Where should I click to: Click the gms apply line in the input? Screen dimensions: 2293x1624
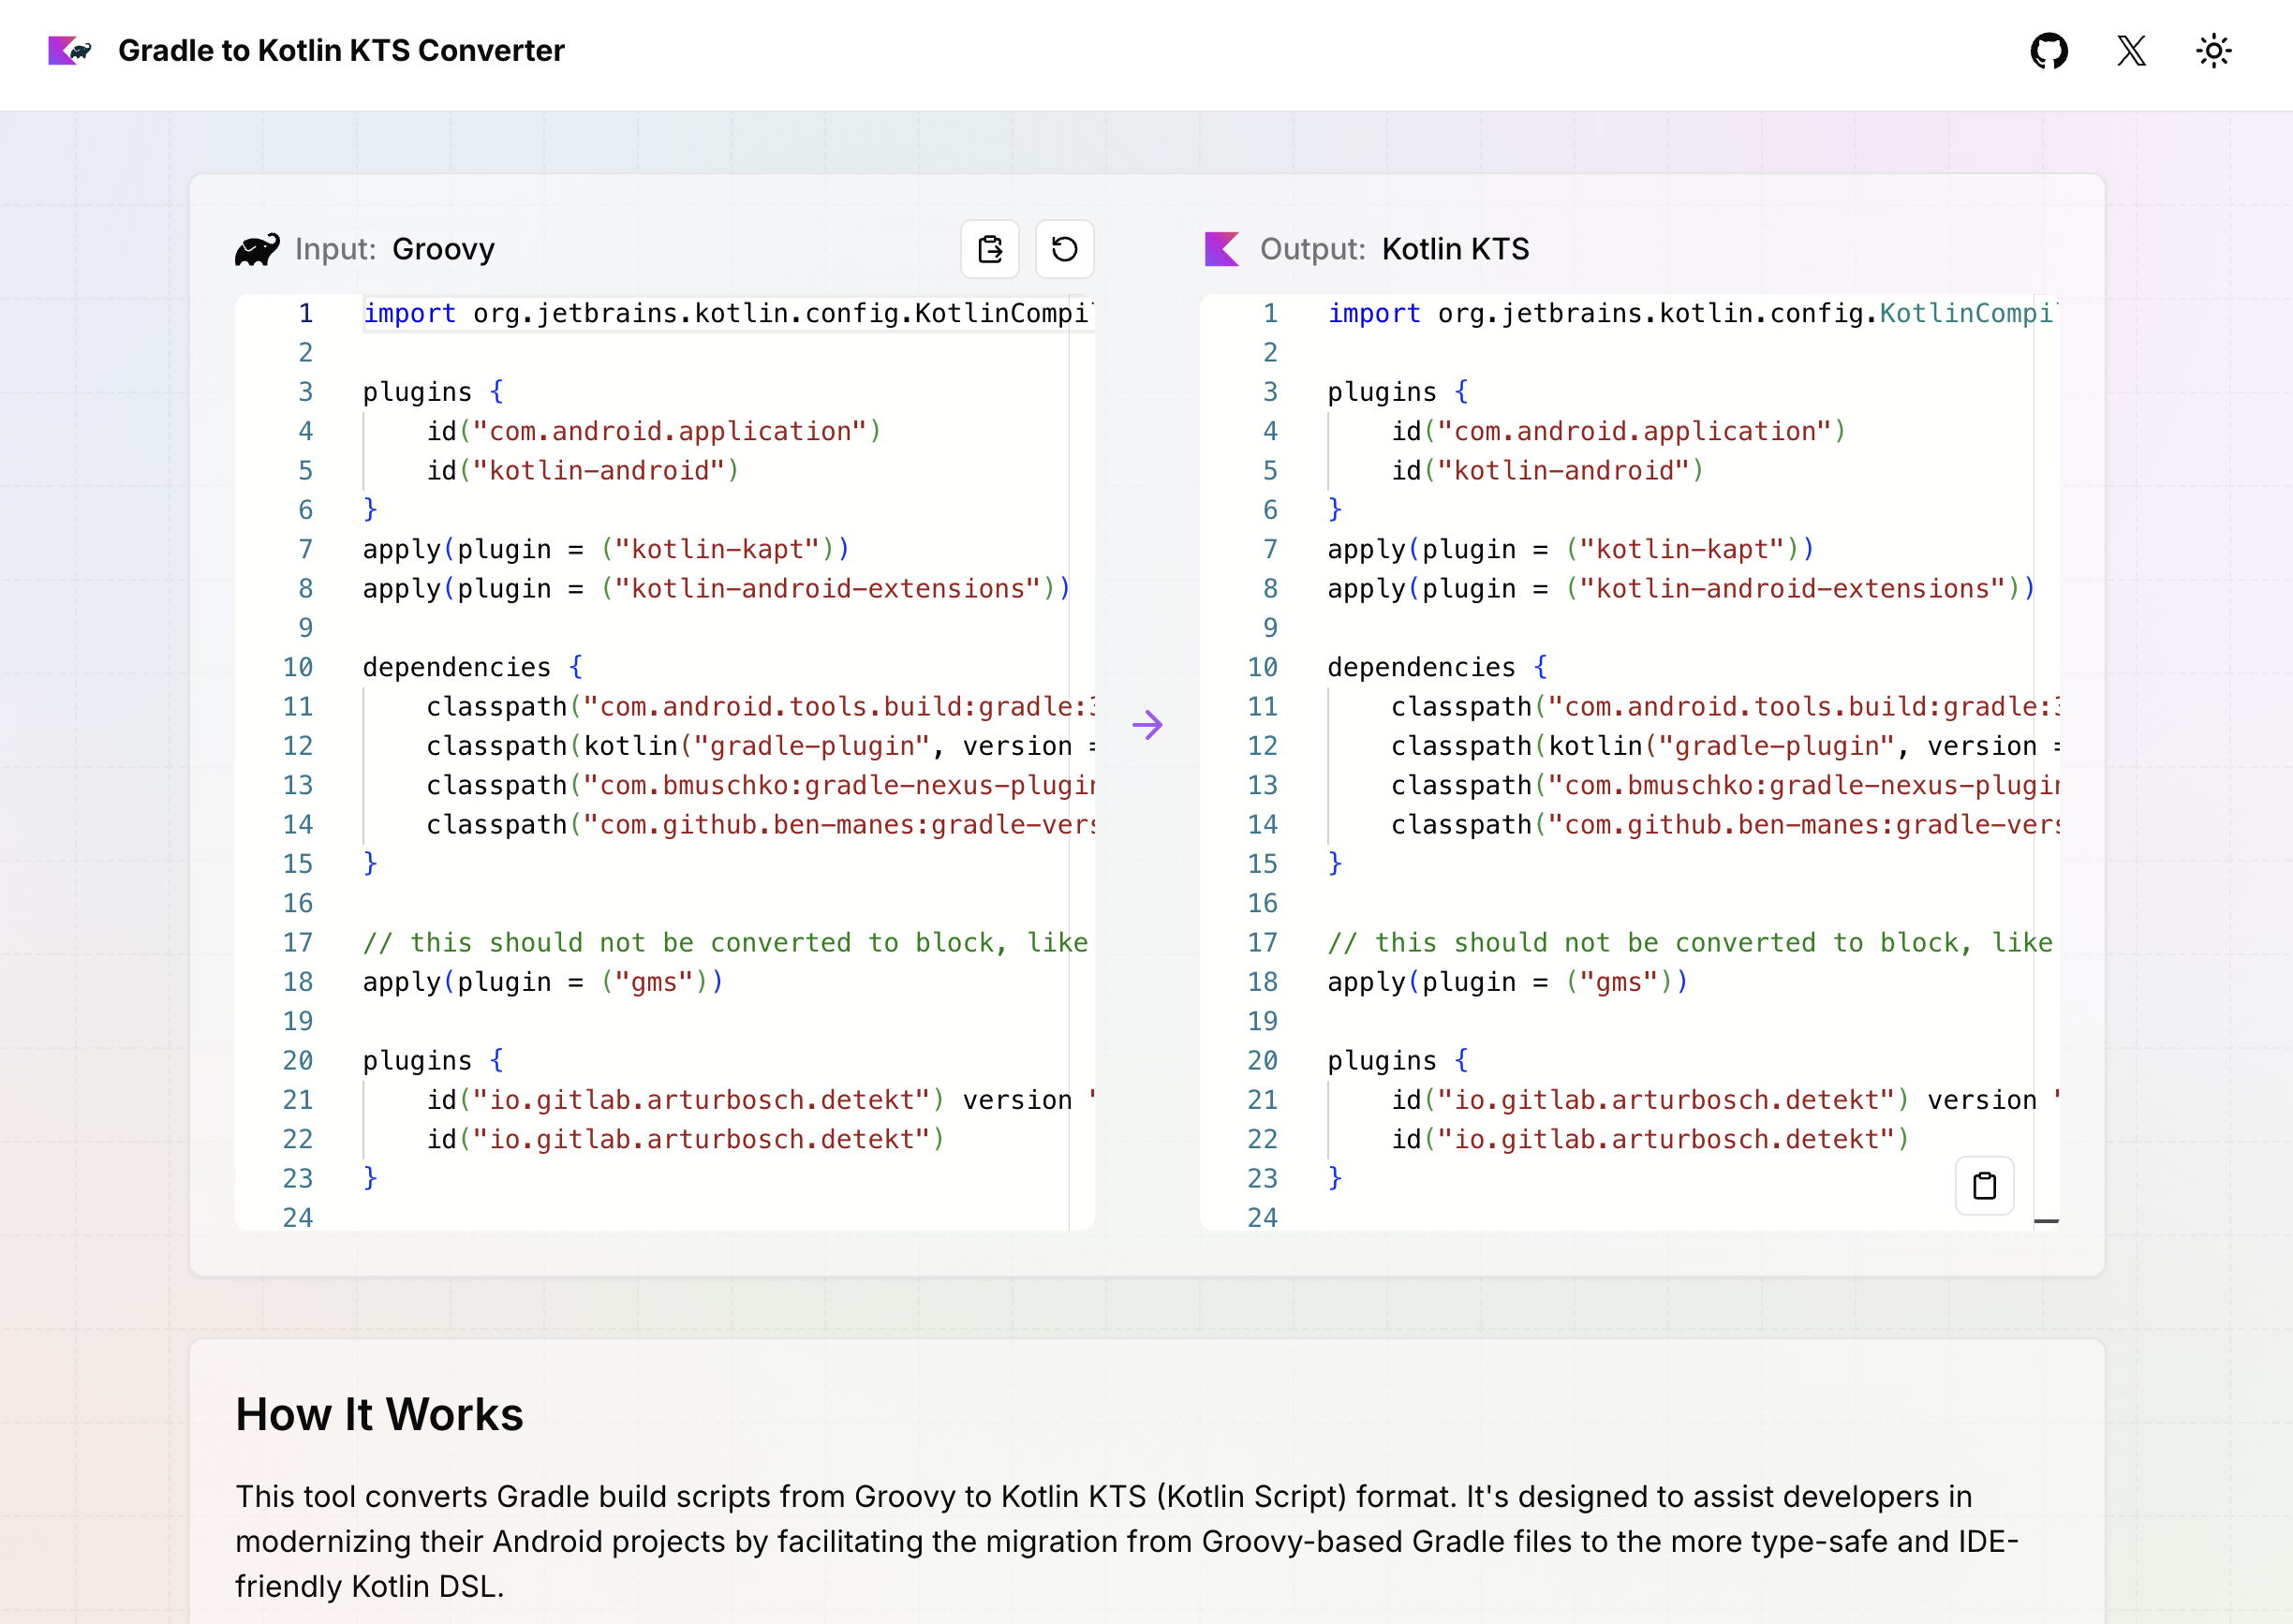click(540, 982)
